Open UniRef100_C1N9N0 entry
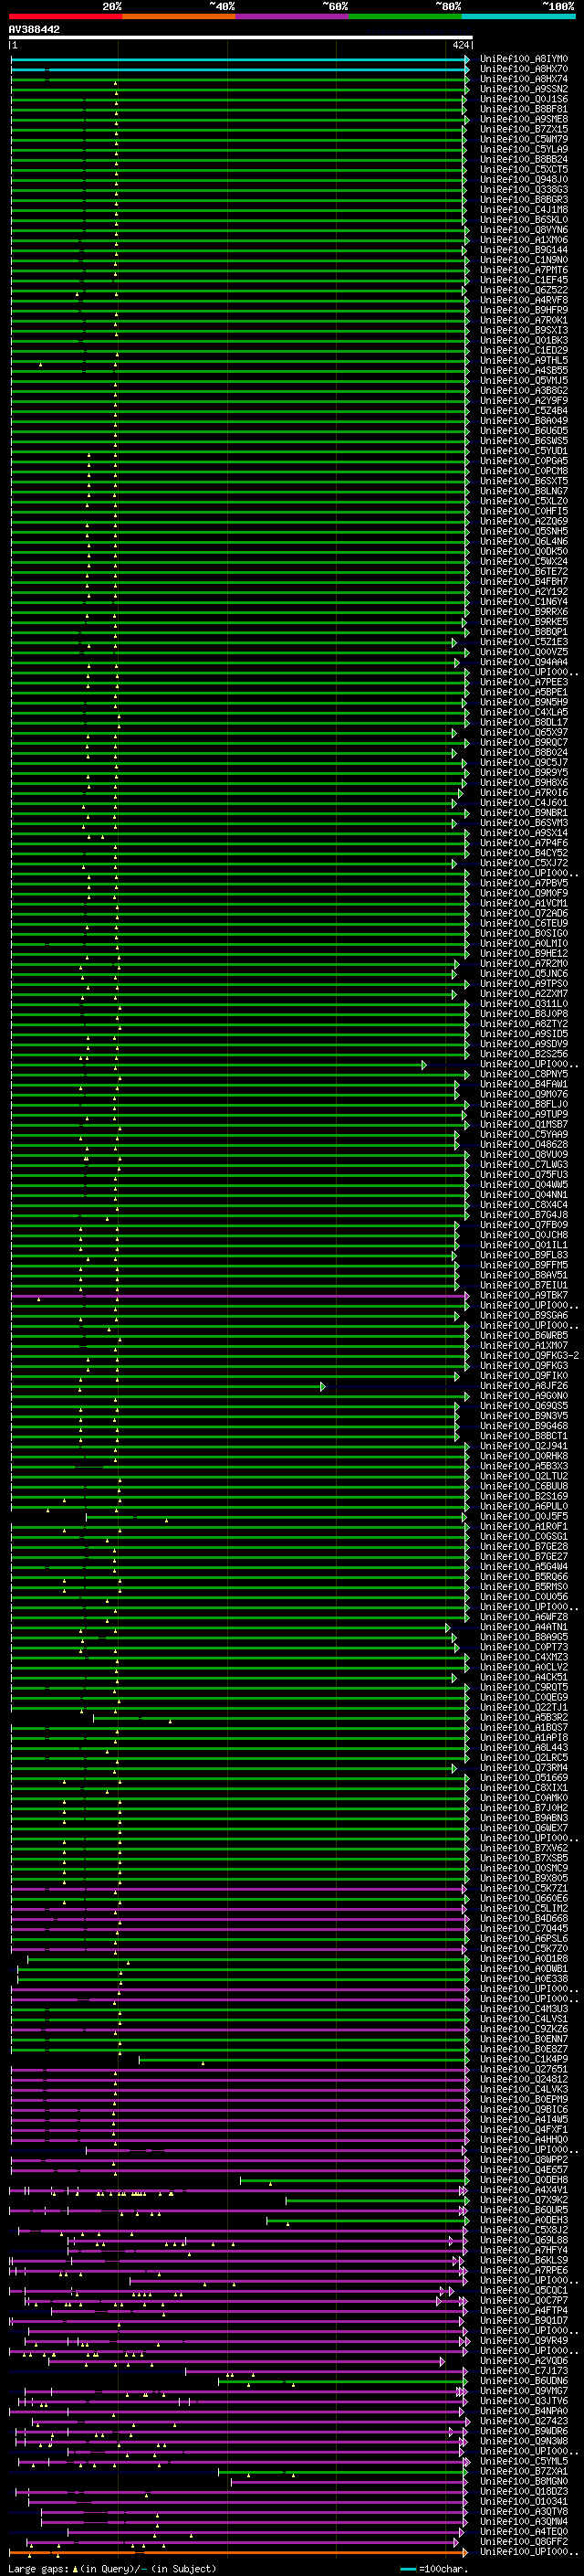The image size is (584, 2576). [x=524, y=260]
